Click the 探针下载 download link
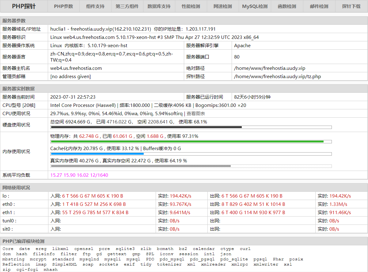The height and width of the screenshot is (272, 368). [351, 6]
